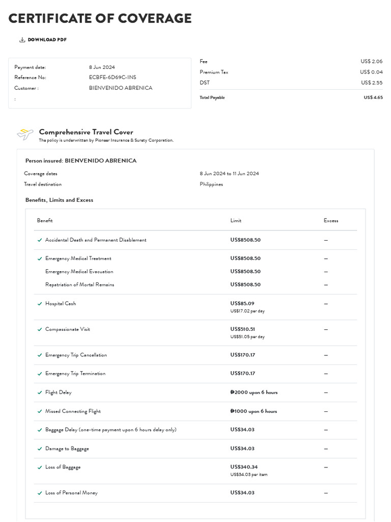Click the Flight Delay checkmark icon
The width and height of the screenshot is (391, 522).
(x=40, y=393)
